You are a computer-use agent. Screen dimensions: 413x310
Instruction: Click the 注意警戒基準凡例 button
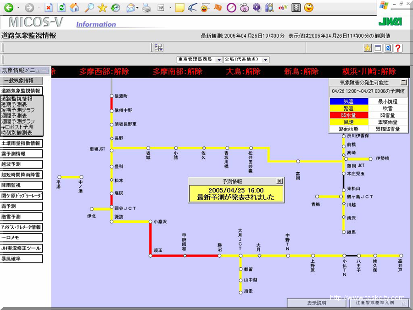(375, 303)
